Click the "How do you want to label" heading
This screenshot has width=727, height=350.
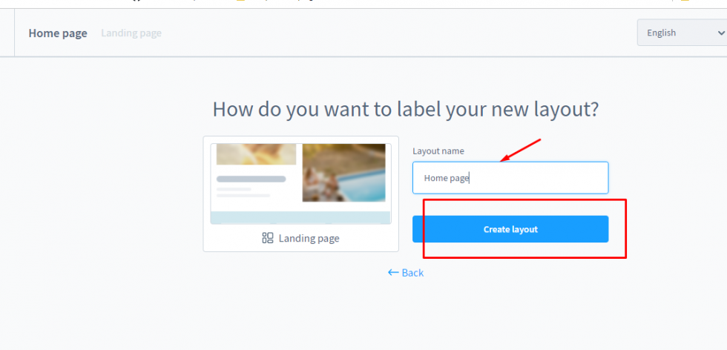tap(405, 109)
